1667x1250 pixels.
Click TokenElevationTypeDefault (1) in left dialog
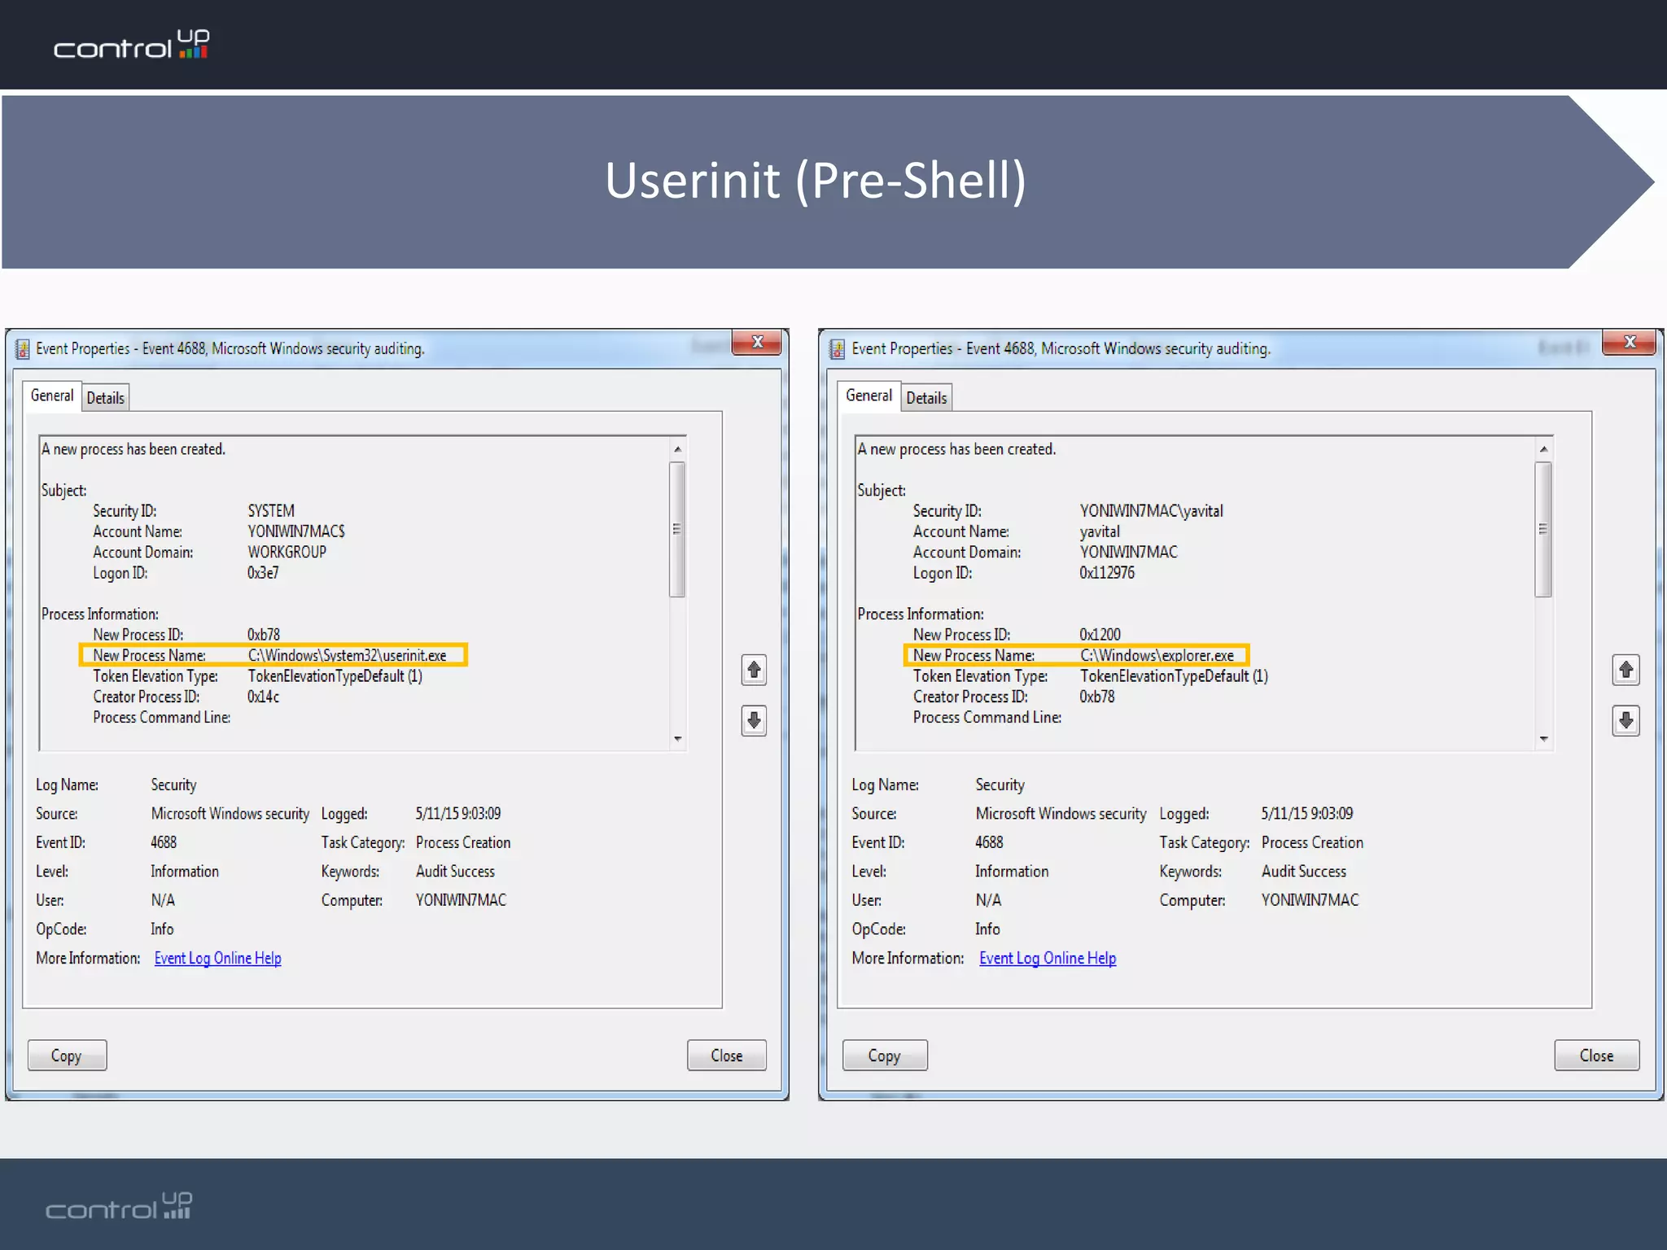click(x=335, y=676)
